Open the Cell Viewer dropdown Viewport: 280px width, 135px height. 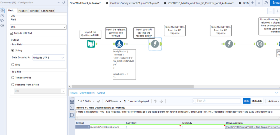pos(114,101)
